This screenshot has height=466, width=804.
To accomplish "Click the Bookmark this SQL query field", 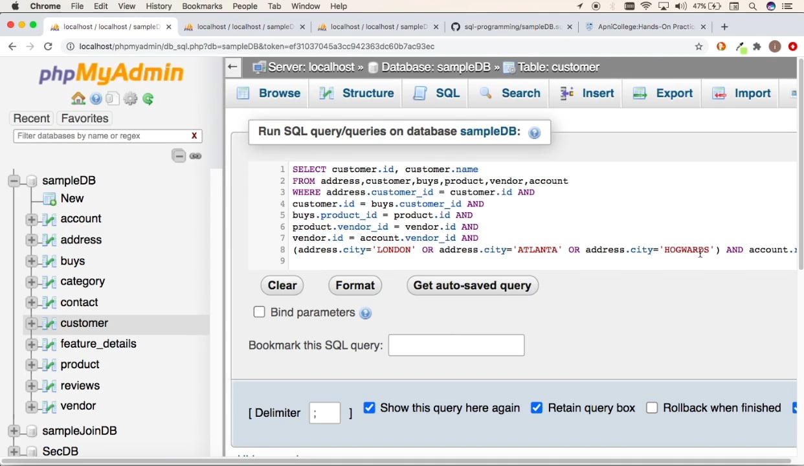I will click(x=456, y=345).
